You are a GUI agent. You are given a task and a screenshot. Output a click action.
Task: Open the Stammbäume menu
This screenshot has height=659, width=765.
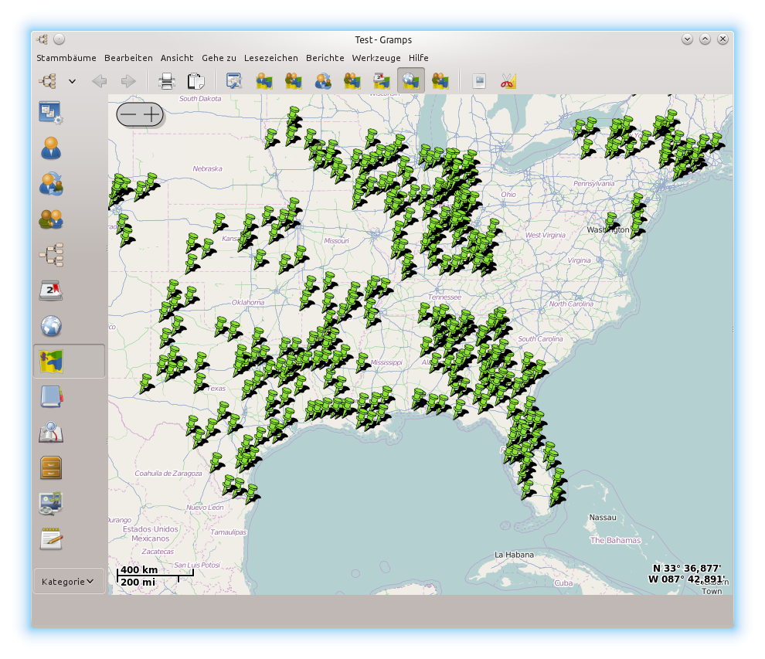[x=66, y=58]
